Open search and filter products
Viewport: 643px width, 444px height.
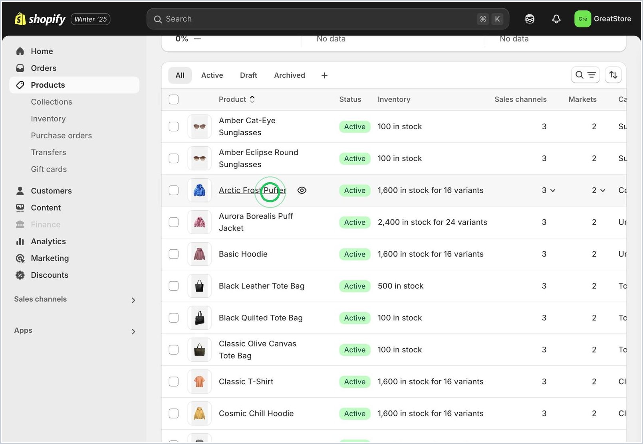click(585, 75)
